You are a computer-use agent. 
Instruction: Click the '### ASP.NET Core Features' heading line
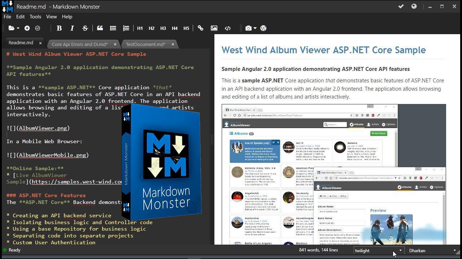pos(46,195)
